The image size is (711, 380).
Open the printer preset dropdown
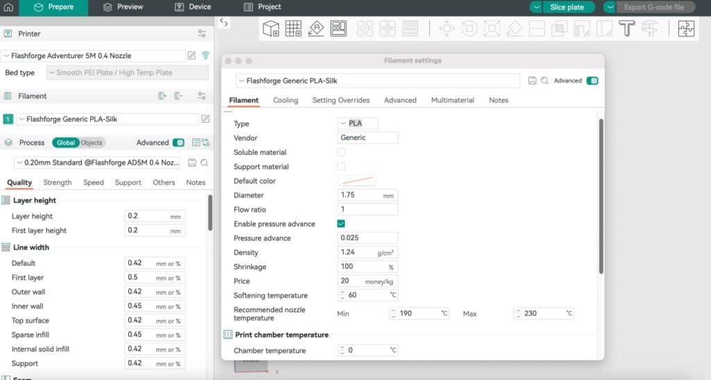94,55
